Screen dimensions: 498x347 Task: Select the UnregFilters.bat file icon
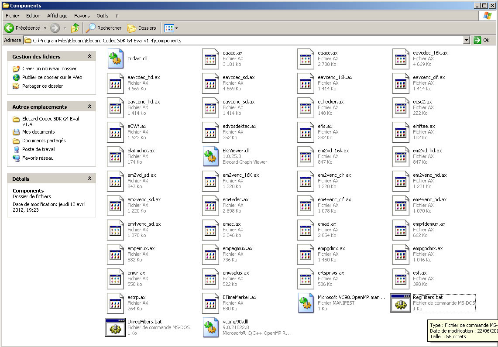[115, 327]
